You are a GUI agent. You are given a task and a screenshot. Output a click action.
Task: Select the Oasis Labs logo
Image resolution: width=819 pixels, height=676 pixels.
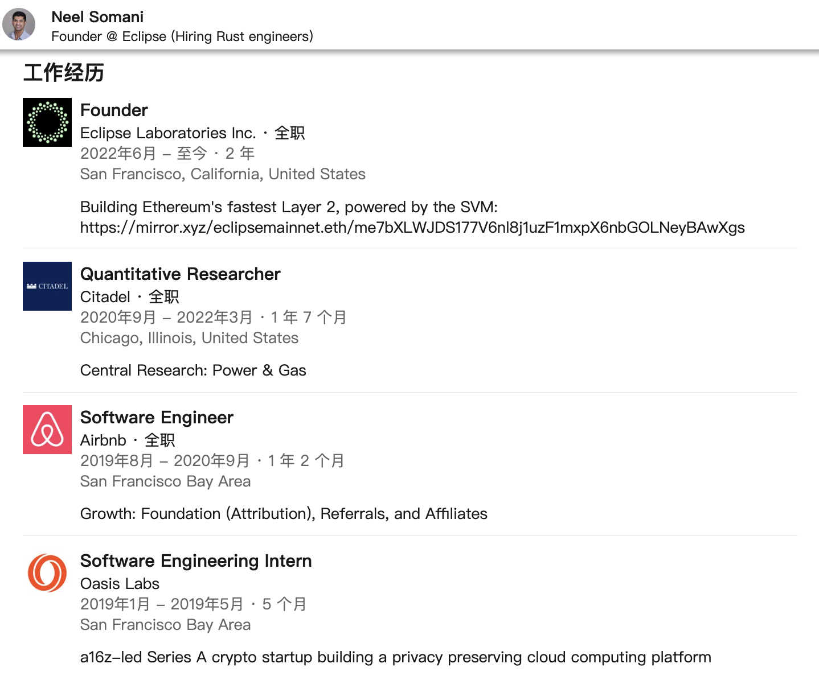[47, 573]
